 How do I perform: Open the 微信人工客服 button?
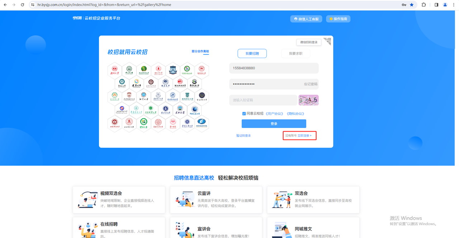click(306, 19)
